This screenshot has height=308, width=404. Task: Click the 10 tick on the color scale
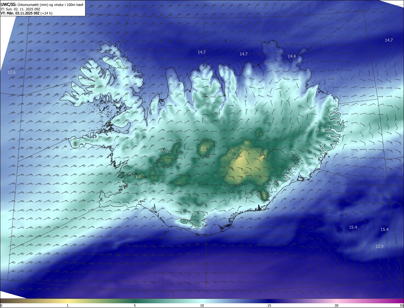(202, 305)
